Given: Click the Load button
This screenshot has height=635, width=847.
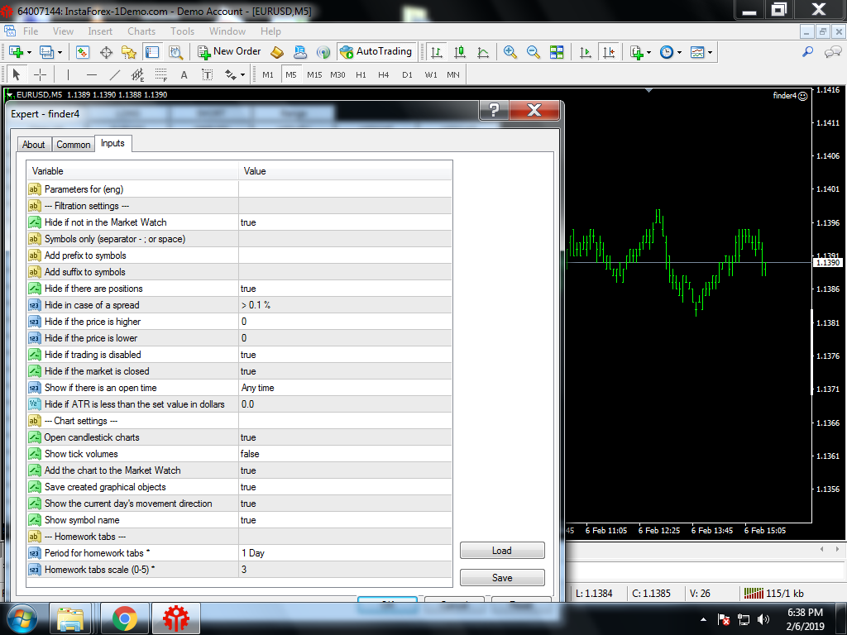Looking at the screenshot, I should (502, 551).
